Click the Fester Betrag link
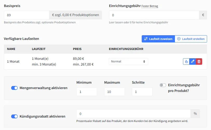The width and height of the screenshot is (211, 130). tap(150, 6)
